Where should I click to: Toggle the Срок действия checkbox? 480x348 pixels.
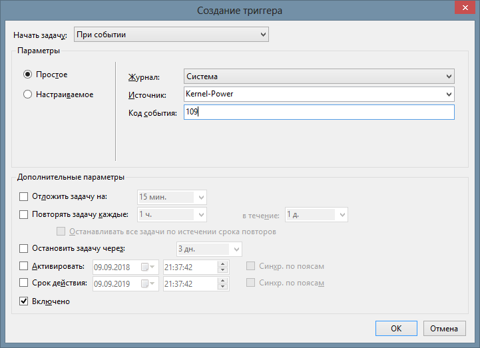(25, 283)
